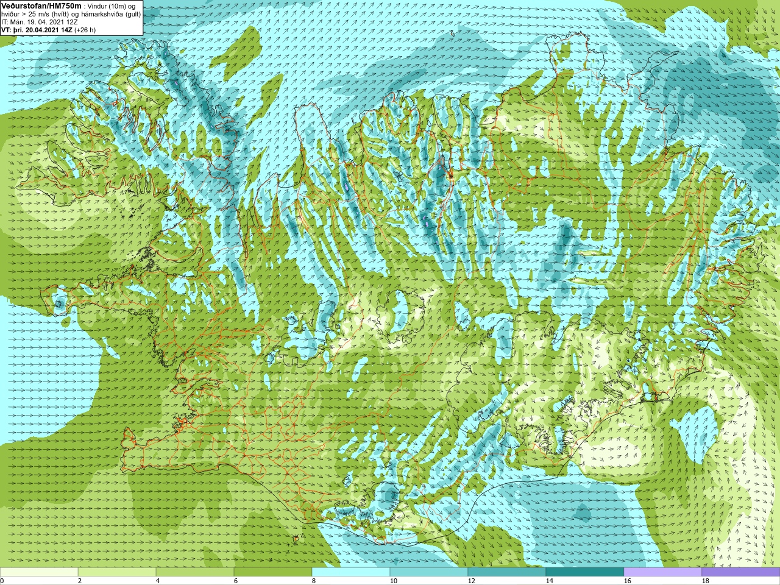Choose the olive green 6–8 legend swatch
Image resolution: width=780 pixels, height=585 pixels.
coord(273,572)
